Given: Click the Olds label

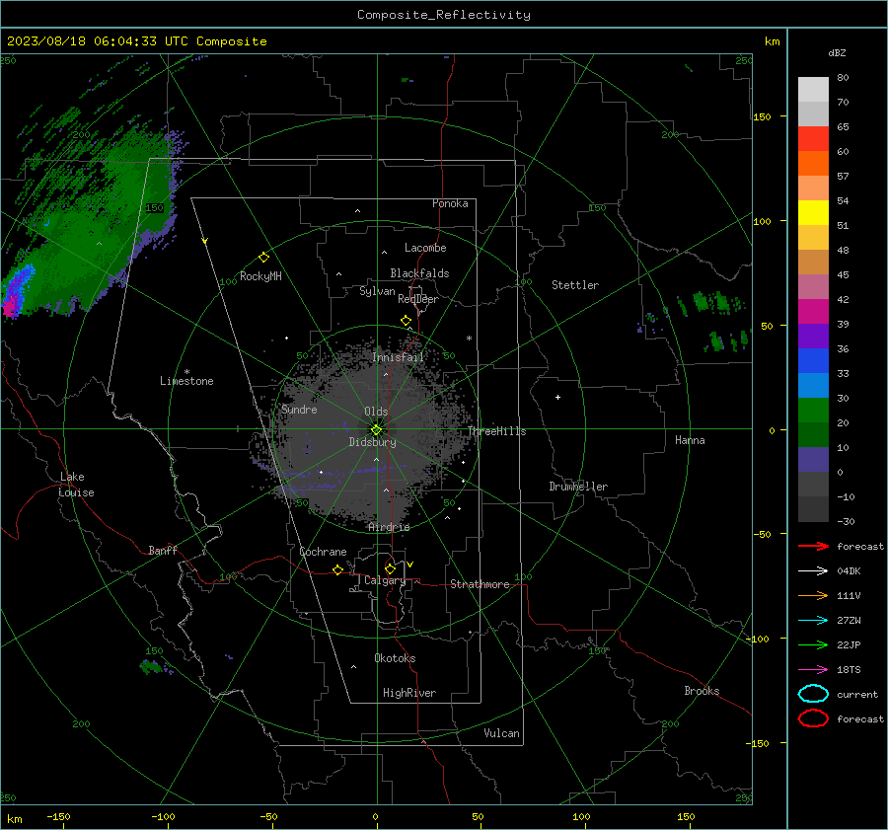Looking at the screenshot, I should (x=376, y=412).
